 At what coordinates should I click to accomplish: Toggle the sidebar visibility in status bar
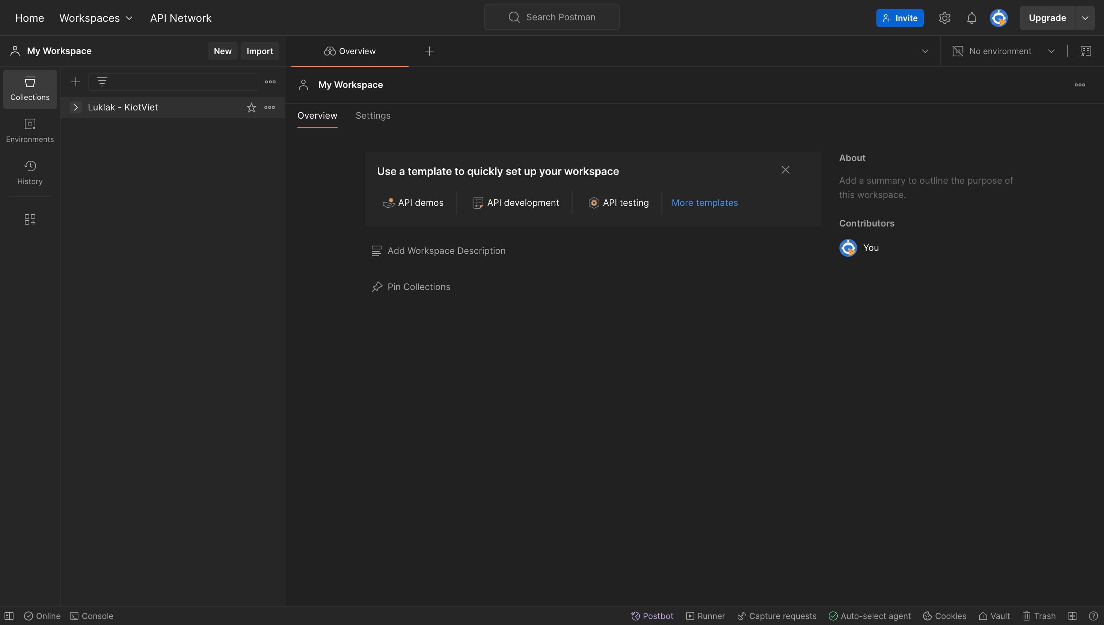(9, 616)
